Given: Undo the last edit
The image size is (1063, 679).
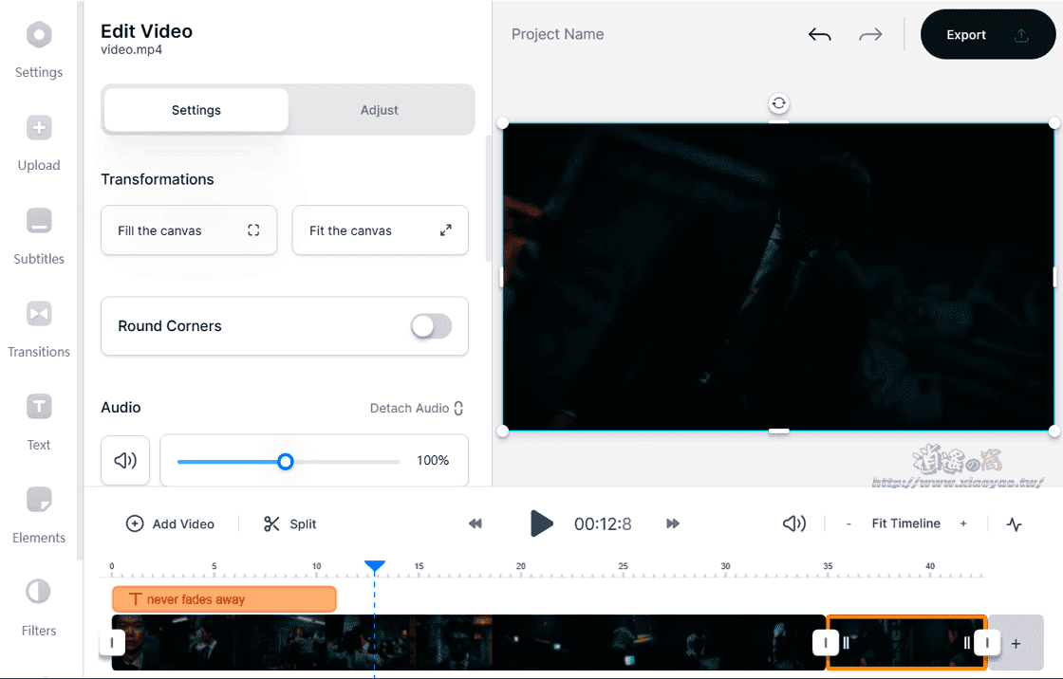Looking at the screenshot, I should 819,34.
